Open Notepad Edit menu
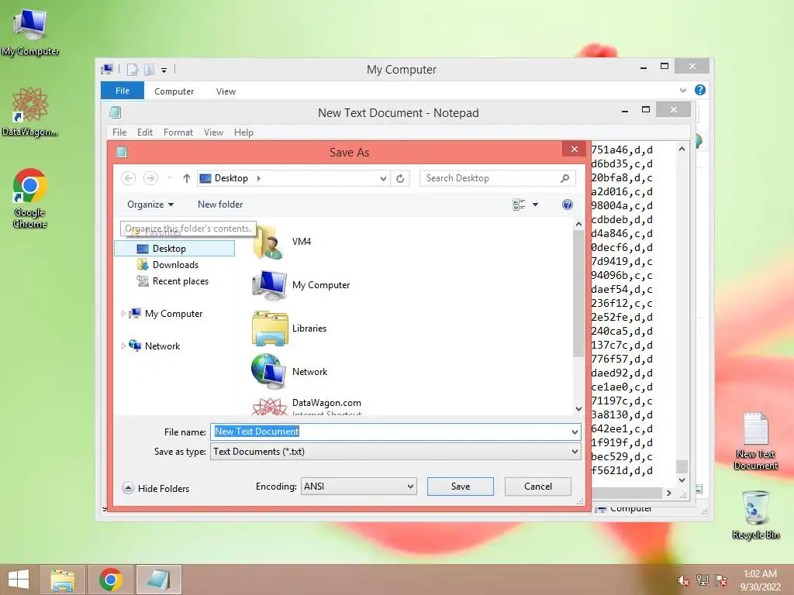The height and width of the screenshot is (595, 794). [145, 132]
